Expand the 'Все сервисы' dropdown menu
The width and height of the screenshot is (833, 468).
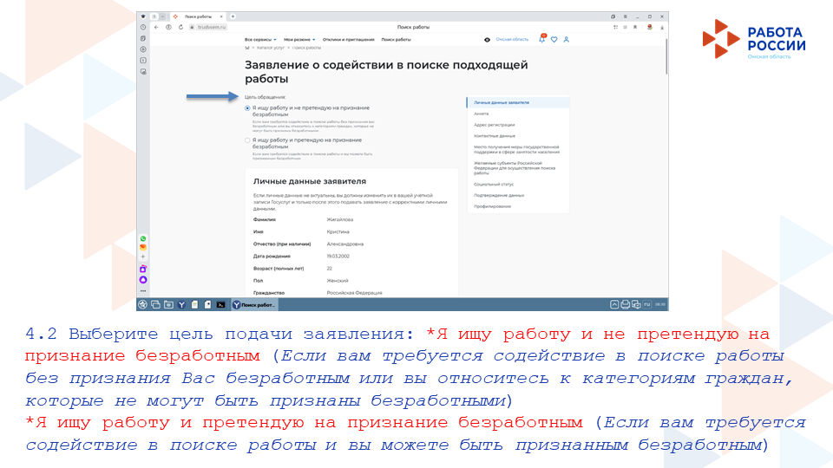tap(259, 39)
